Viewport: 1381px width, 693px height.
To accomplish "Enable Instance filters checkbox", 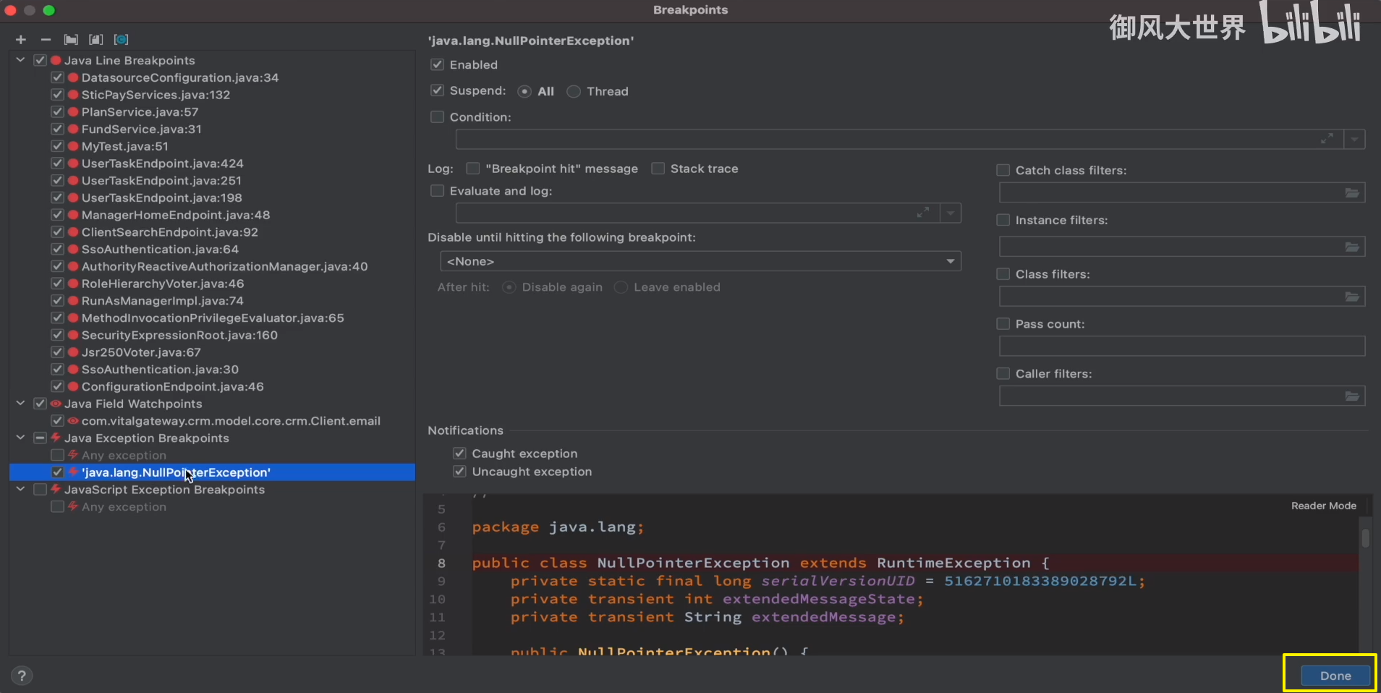I will 1003,220.
